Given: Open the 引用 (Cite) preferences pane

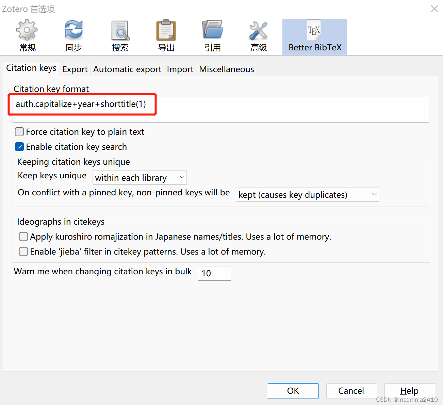Looking at the screenshot, I should click(213, 36).
